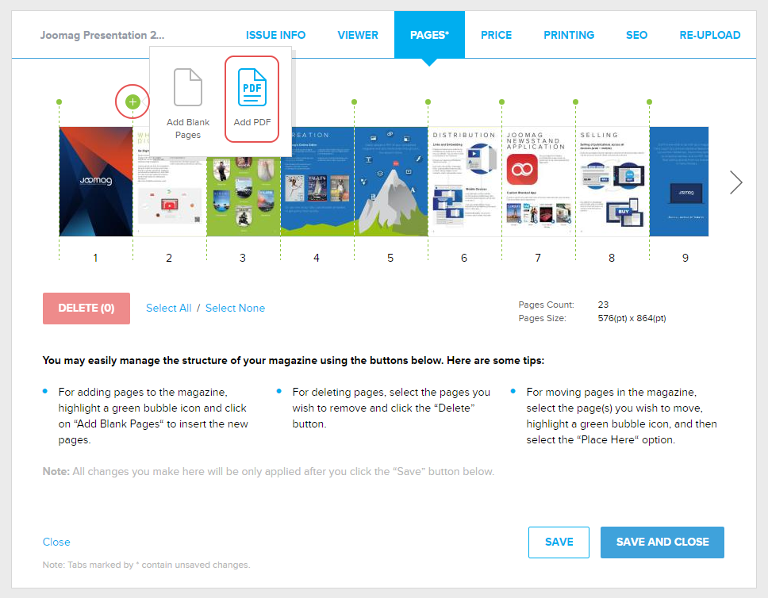Click the highlighted green plus bubble
This screenshot has height=598, width=768.
point(132,102)
